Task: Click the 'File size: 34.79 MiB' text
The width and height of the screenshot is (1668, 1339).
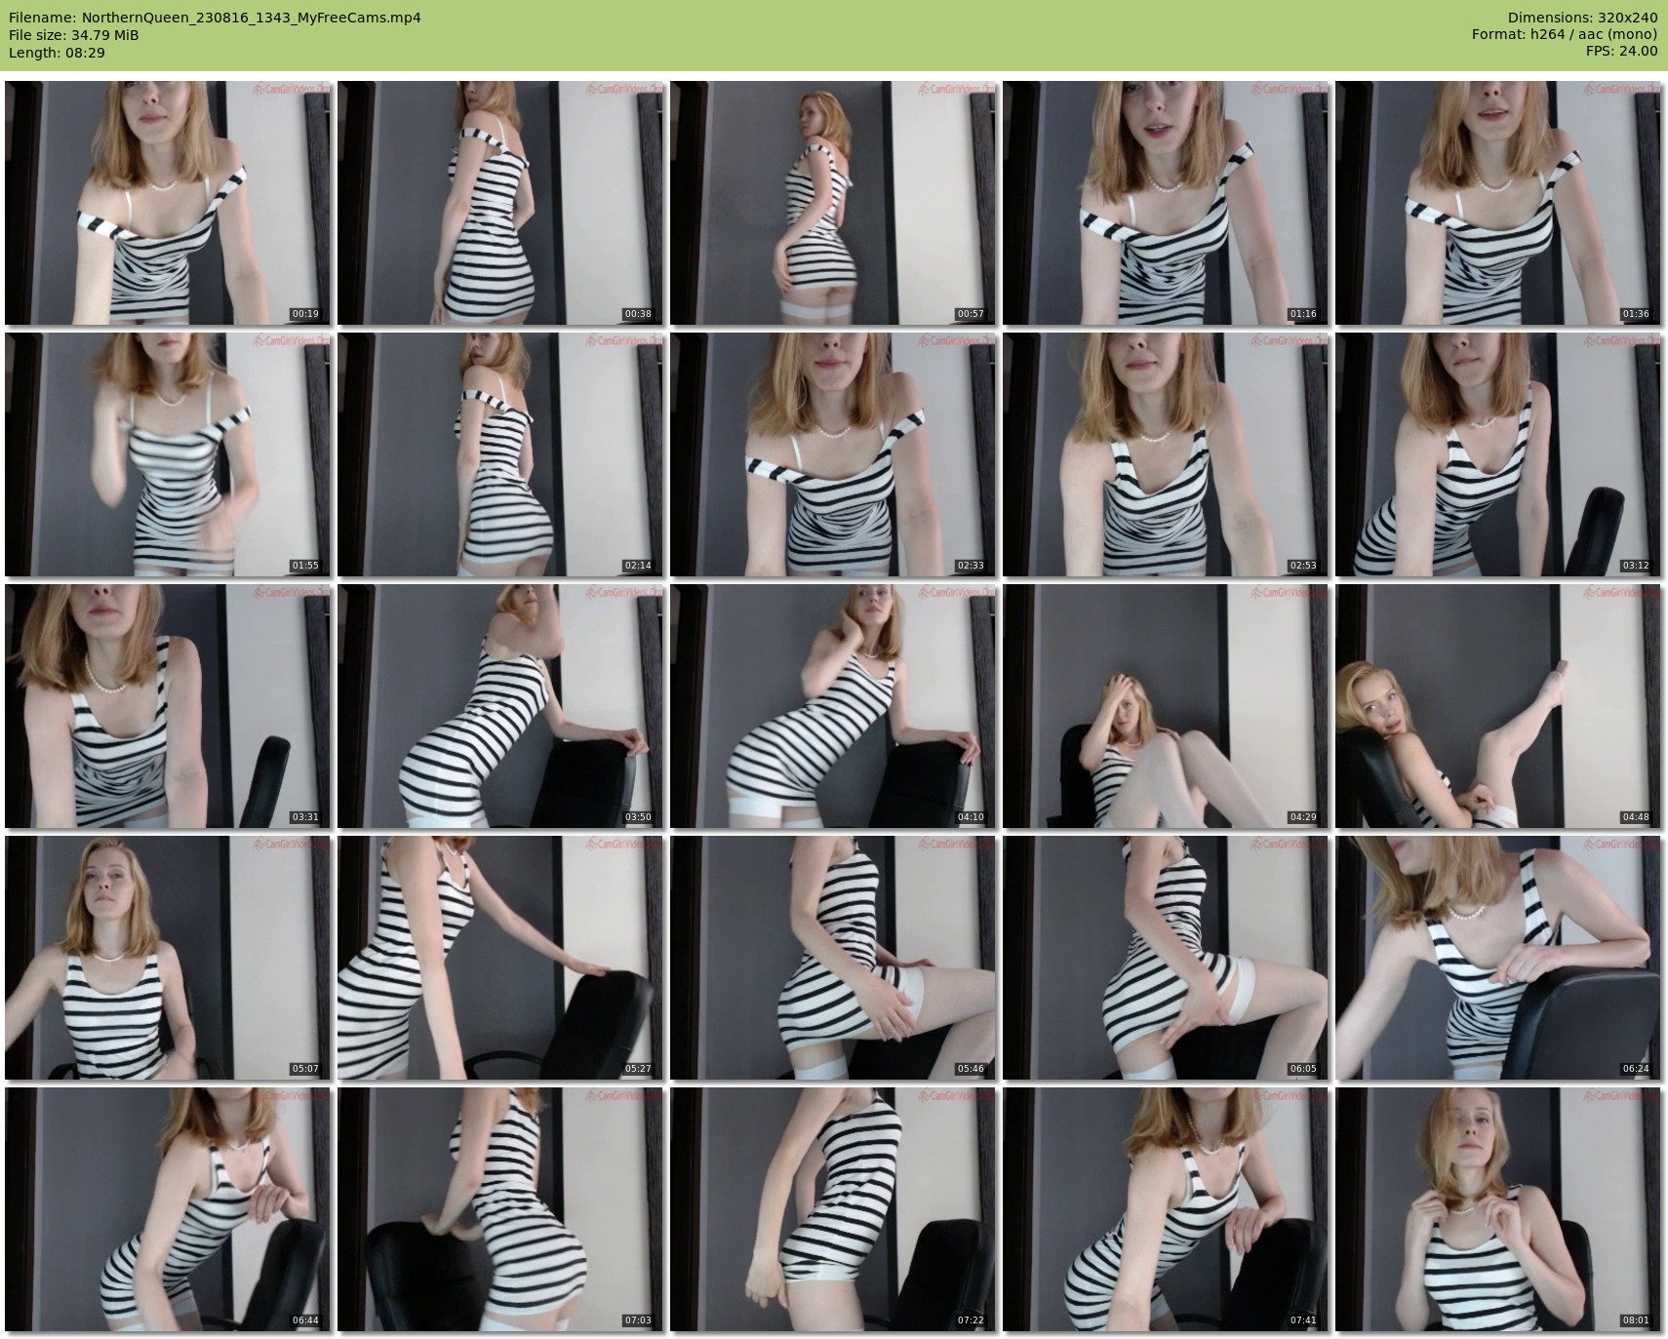Action: pyautogui.click(x=74, y=35)
